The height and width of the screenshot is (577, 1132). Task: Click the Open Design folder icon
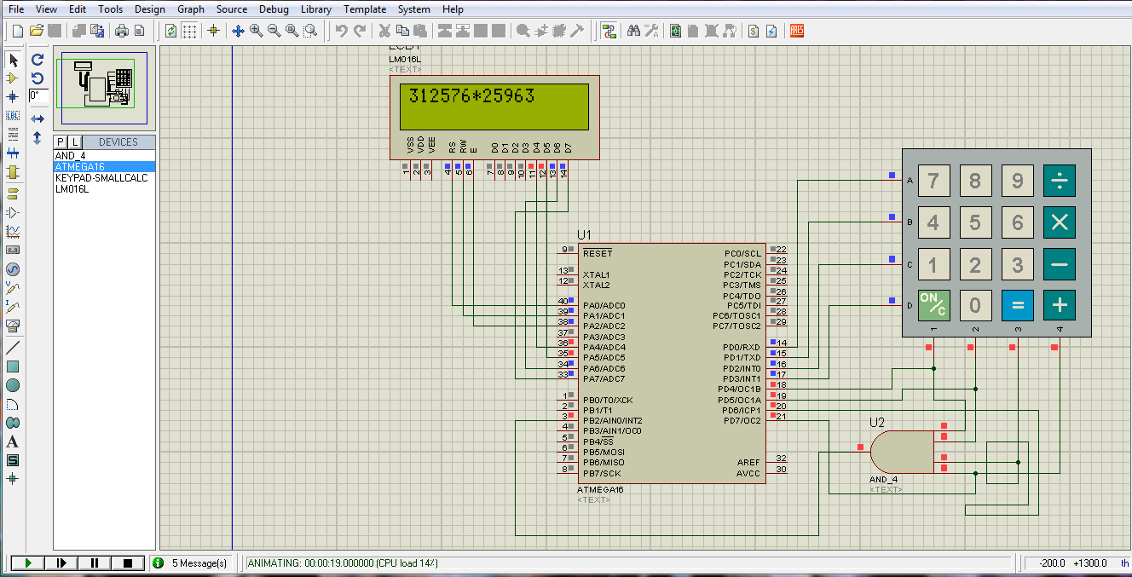36,31
